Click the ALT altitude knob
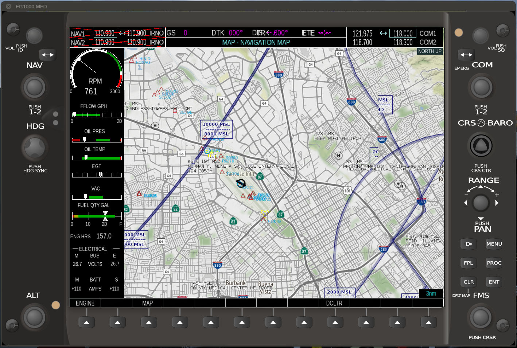 (x=34, y=317)
